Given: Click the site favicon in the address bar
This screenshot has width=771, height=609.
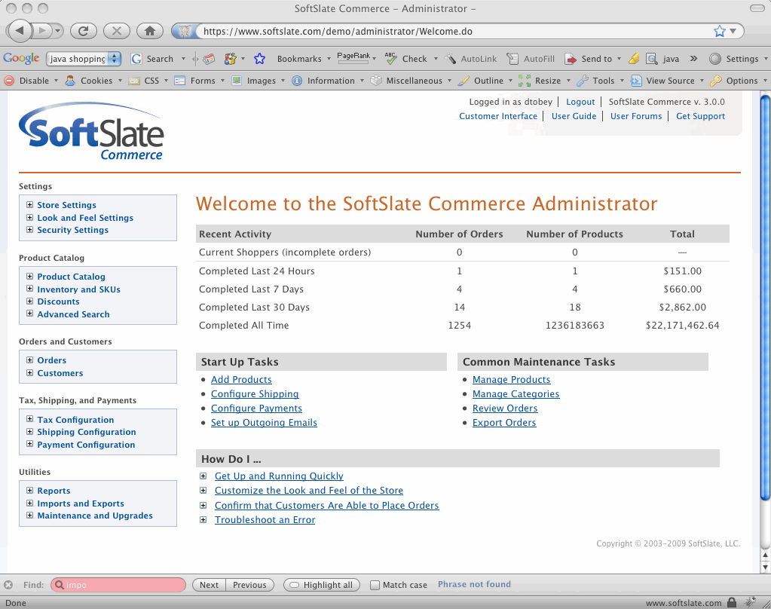Looking at the screenshot, I should pyautogui.click(x=185, y=31).
